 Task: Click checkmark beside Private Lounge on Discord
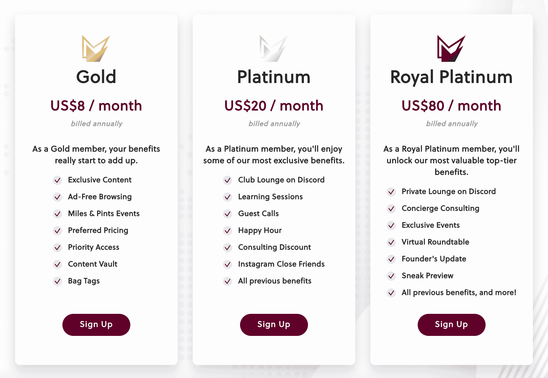pyautogui.click(x=391, y=192)
